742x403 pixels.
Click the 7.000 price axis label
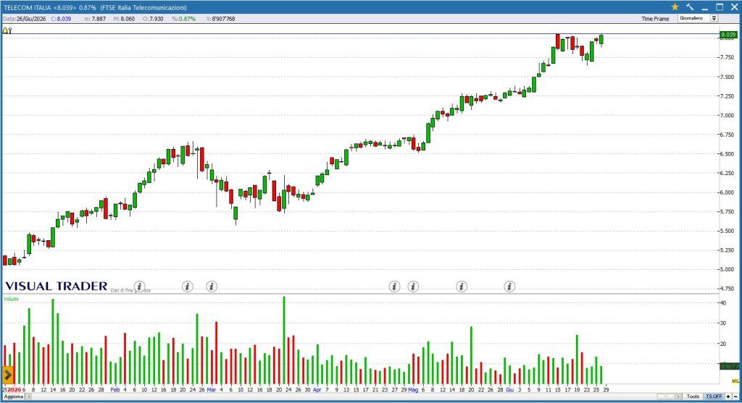pyautogui.click(x=728, y=115)
